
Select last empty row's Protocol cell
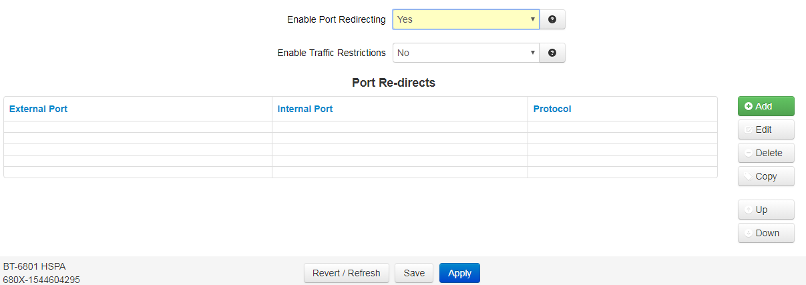(622, 172)
